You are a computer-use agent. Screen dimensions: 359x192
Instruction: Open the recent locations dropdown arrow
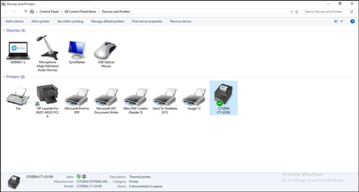[20, 11]
